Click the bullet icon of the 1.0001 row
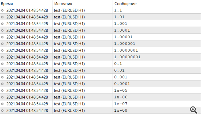The image size is (201, 117). [x=3, y=30]
